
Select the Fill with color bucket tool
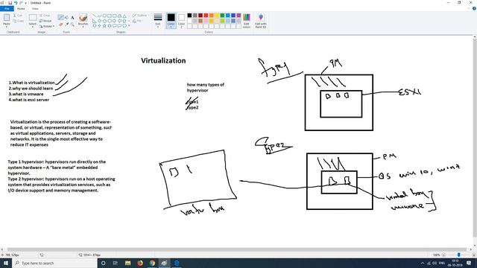click(66, 17)
